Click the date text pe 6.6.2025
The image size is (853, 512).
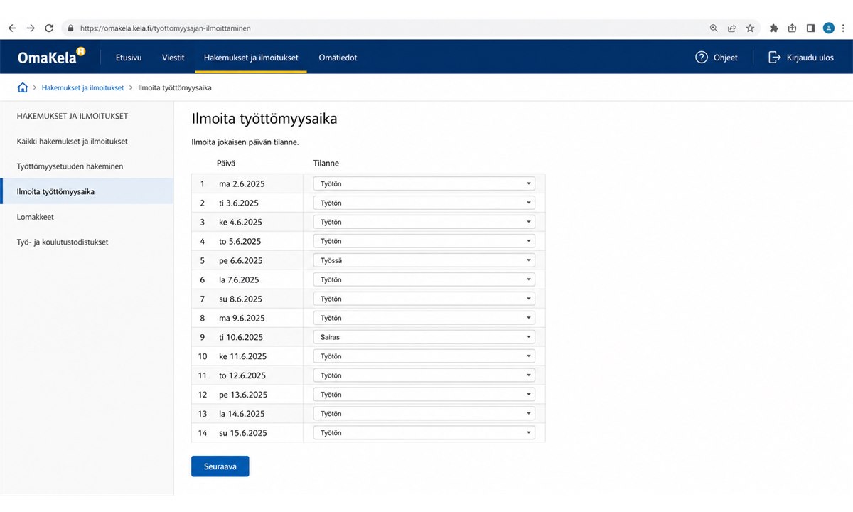(x=240, y=260)
